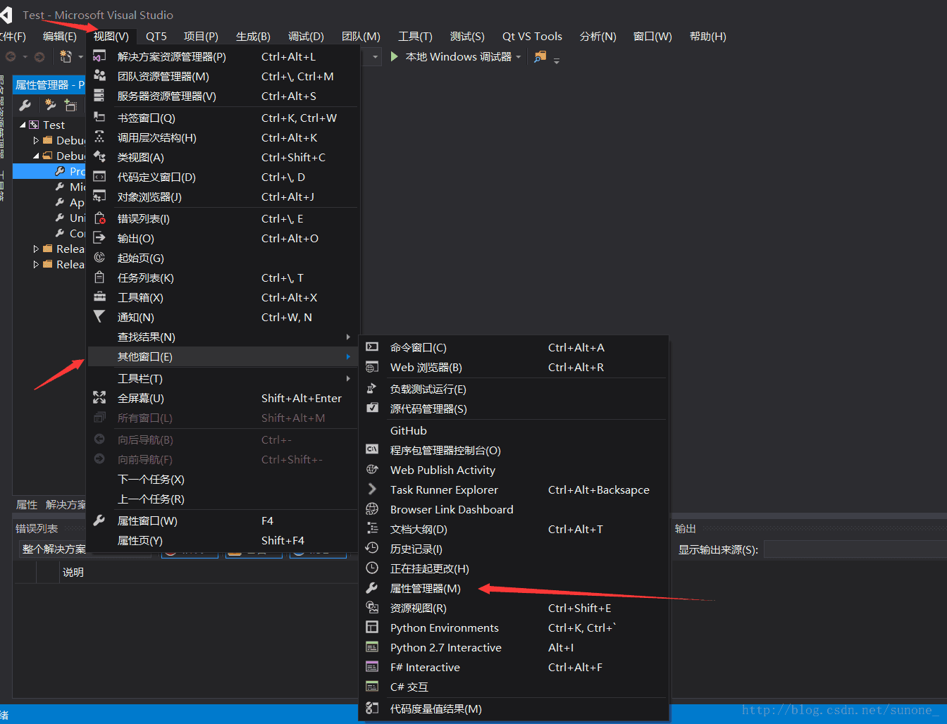Open the local Windows debugger dropdown arrow
This screenshot has height=724, width=947.
(519, 57)
